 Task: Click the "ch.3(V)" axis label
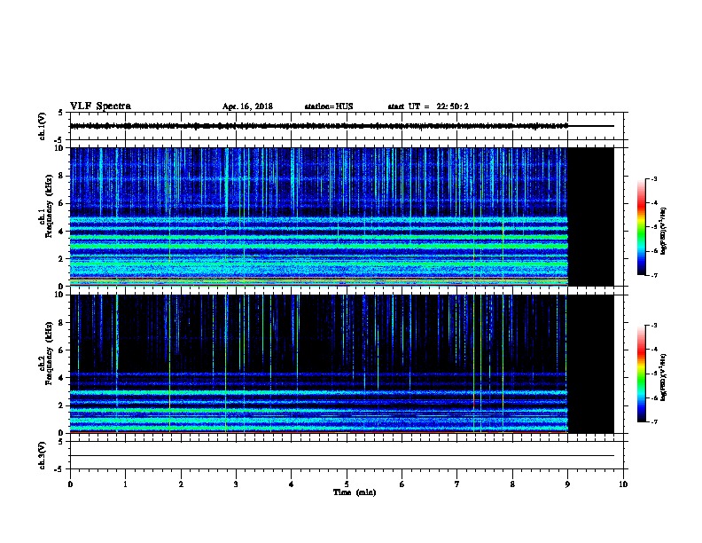pyautogui.click(x=42, y=455)
